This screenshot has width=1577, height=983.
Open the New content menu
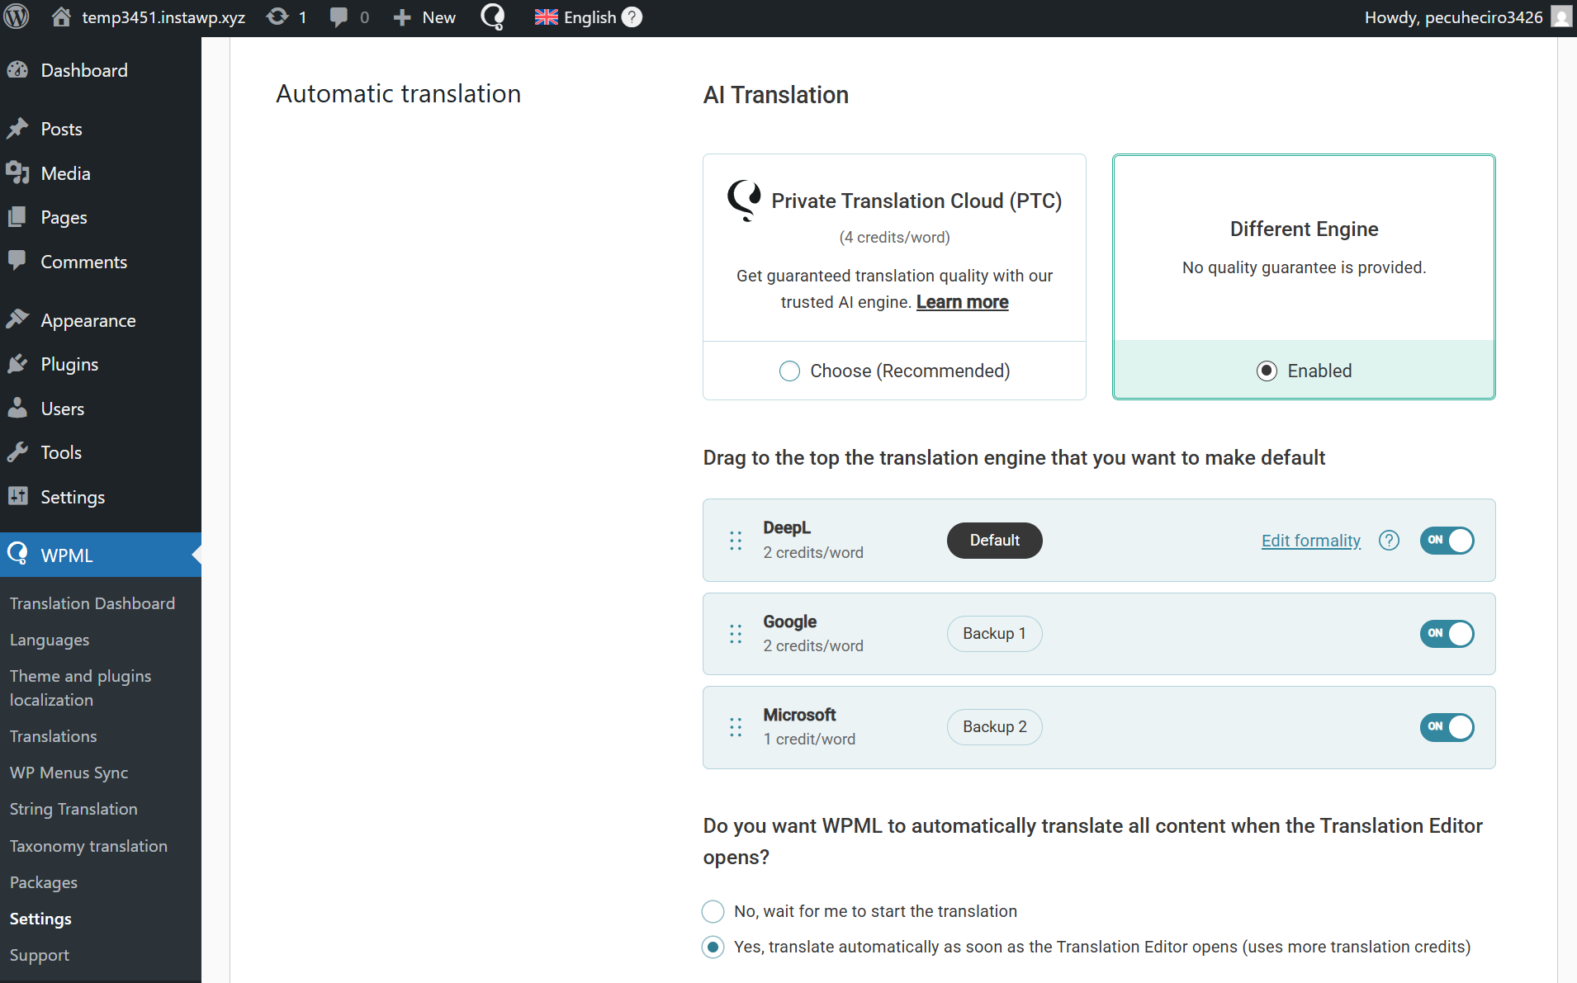pos(425,17)
